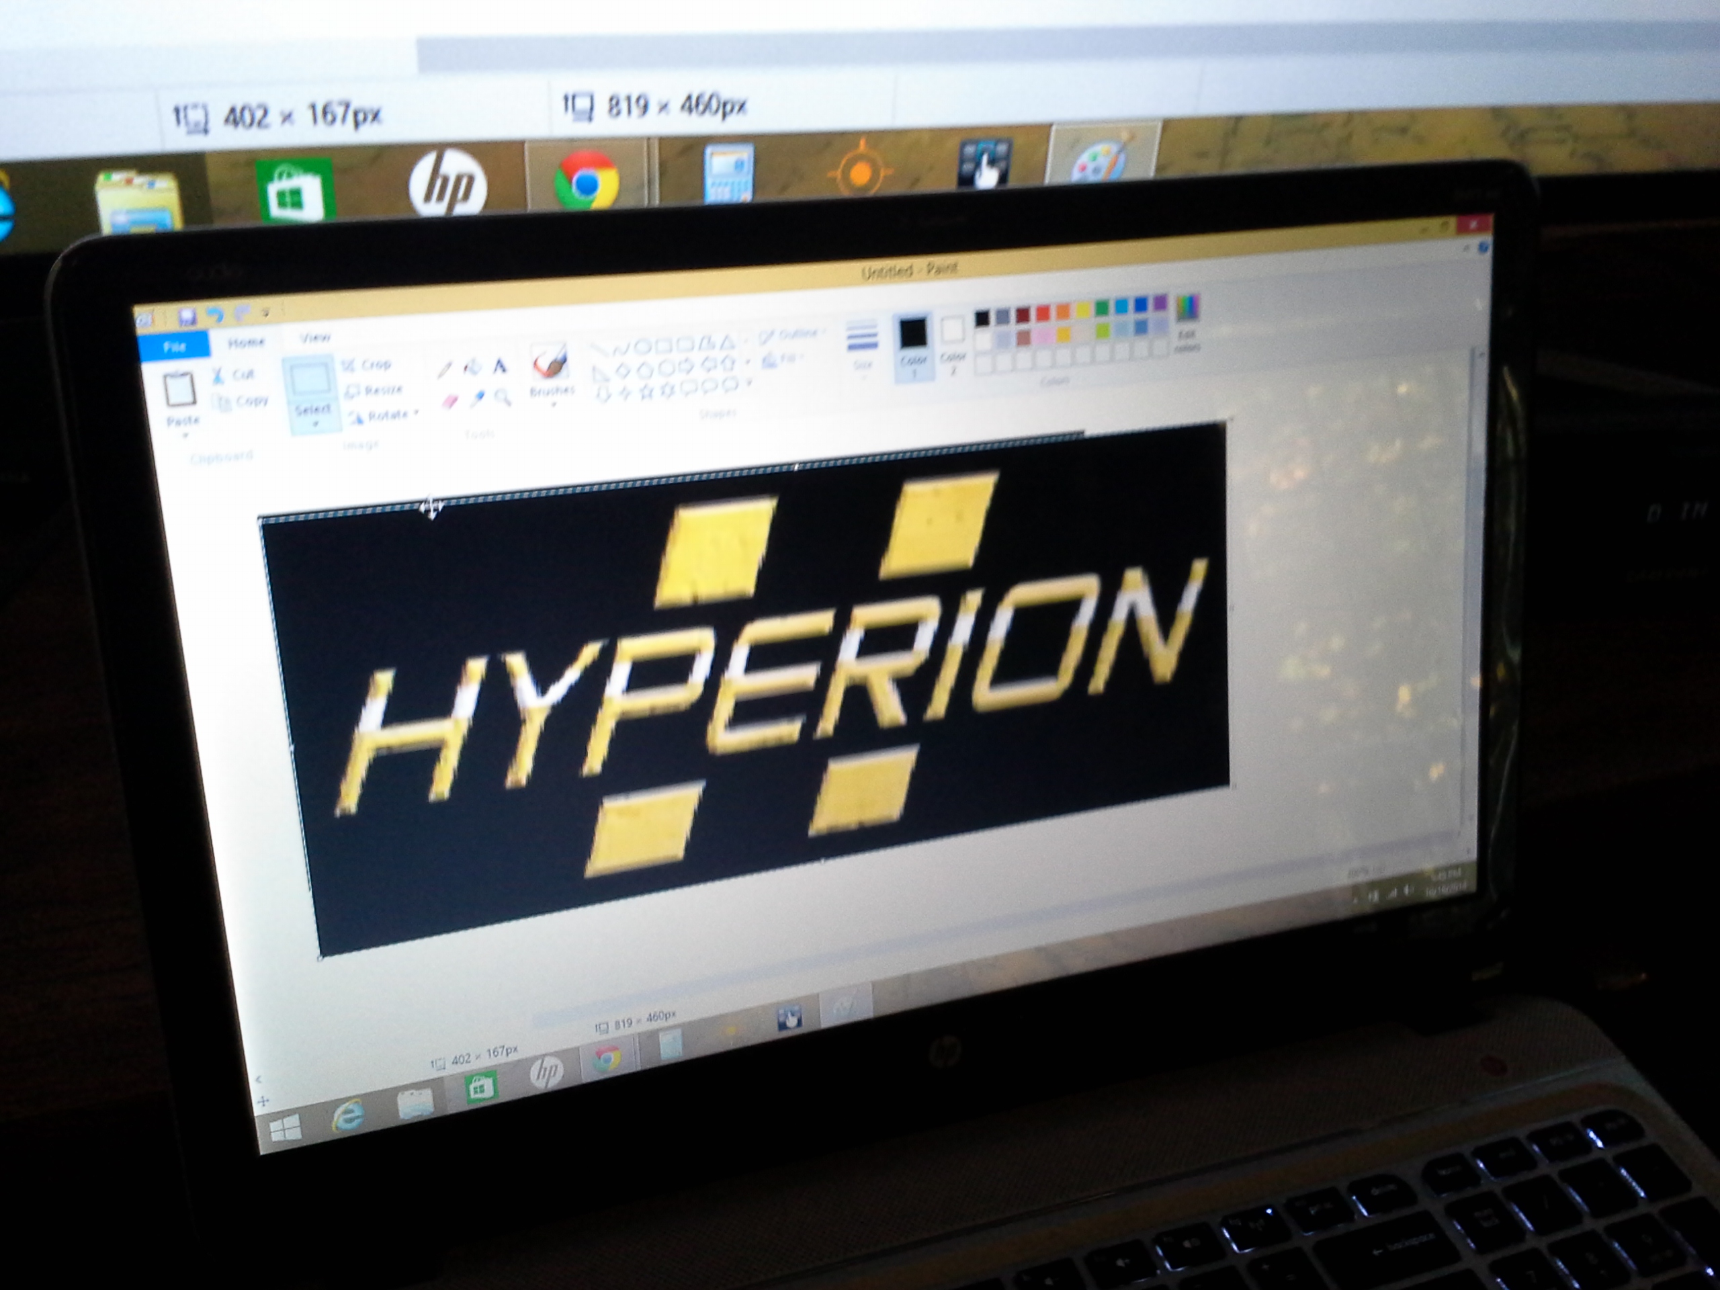Choose the purple palette color
Screen dimensions: 1720x1290
point(1161,303)
